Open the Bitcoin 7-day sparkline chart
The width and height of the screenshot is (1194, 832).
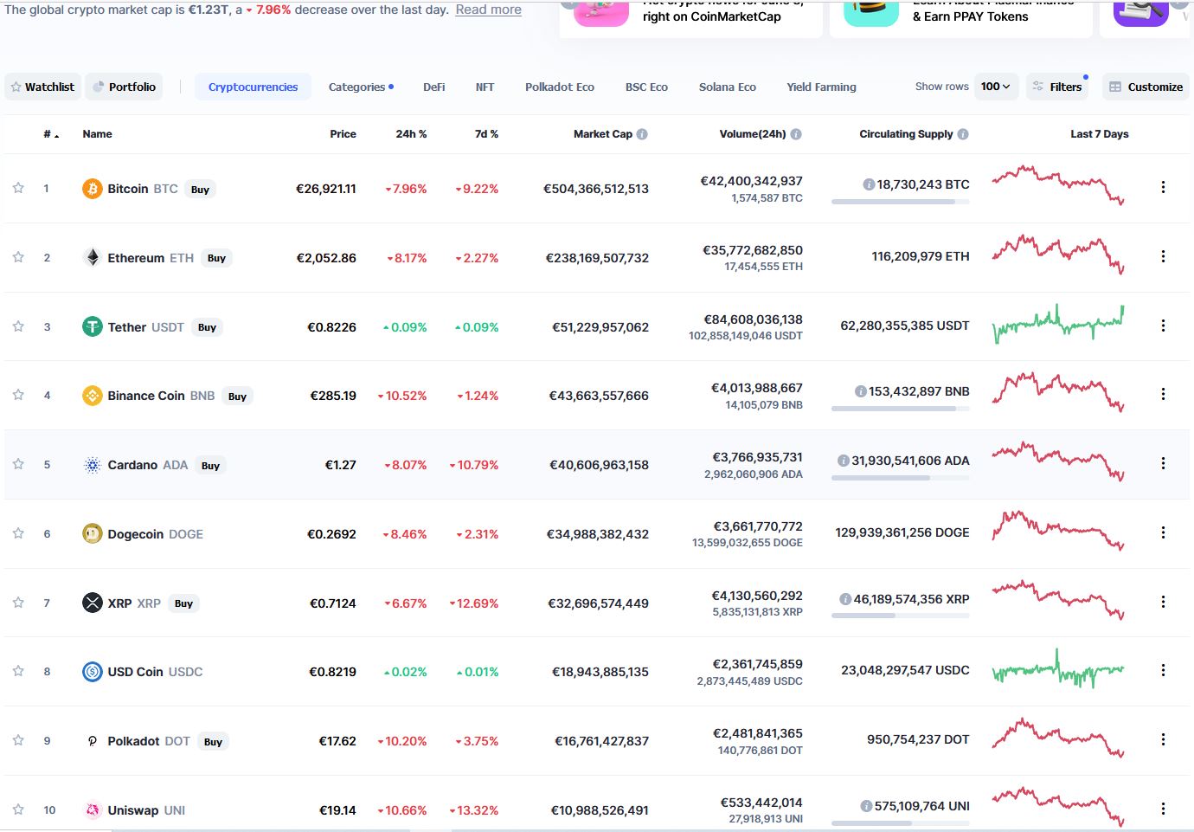(1058, 185)
